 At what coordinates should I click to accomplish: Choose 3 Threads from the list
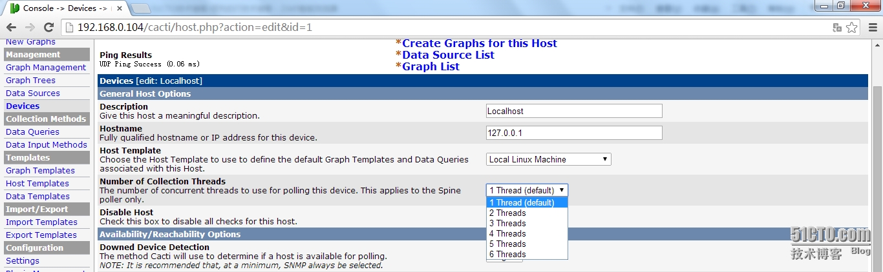pyautogui.click(x=527, y=223)
